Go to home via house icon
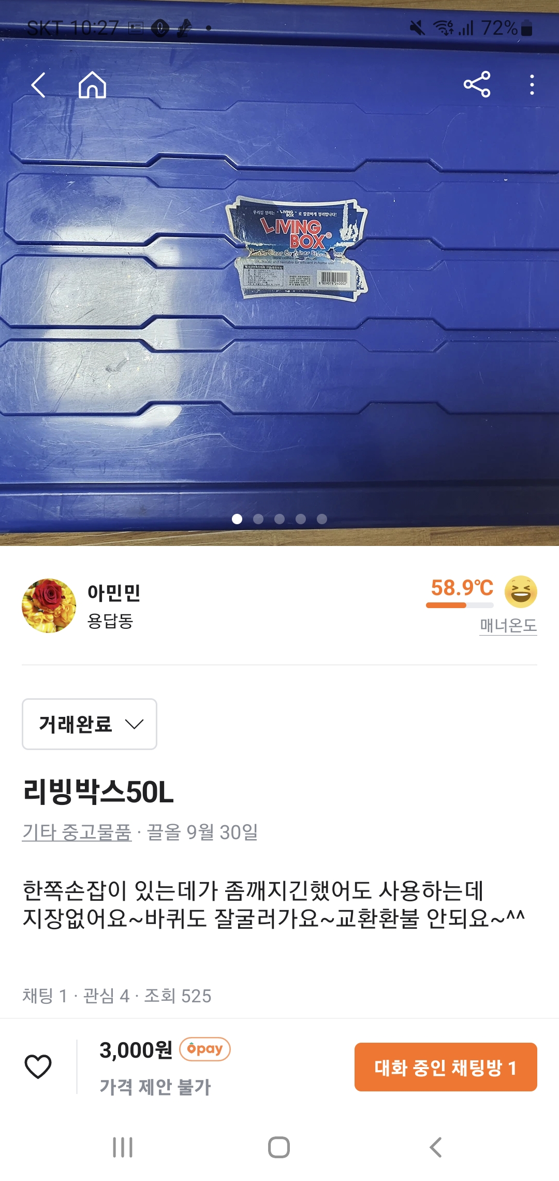559x1181 pixels. (92, 85)
